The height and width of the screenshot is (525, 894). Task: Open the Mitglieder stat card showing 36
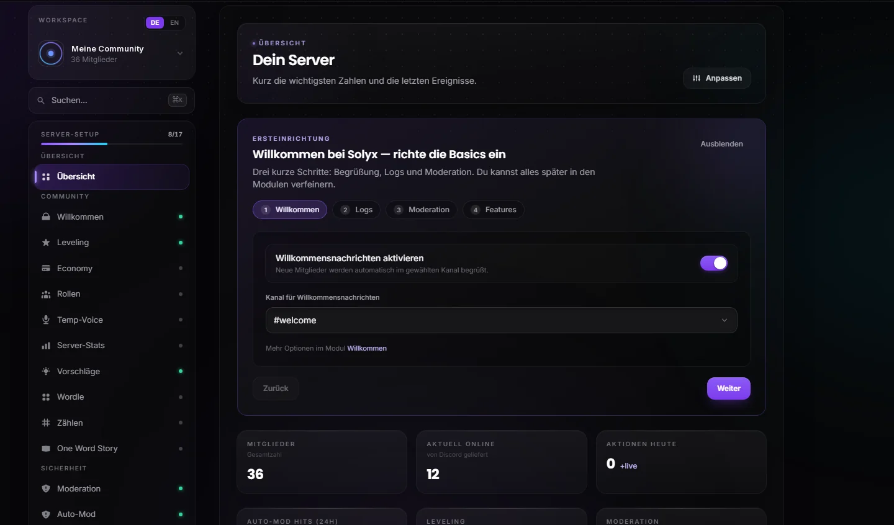click(322, 462)
